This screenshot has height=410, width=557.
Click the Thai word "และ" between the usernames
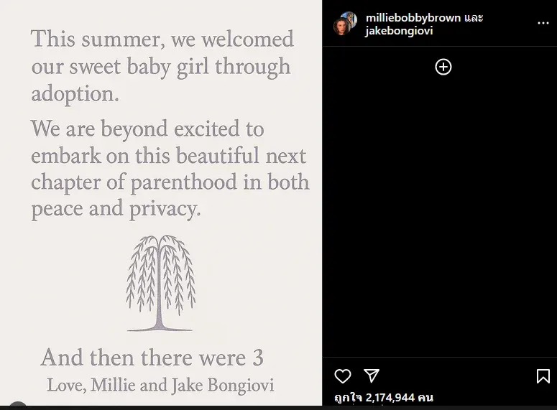tap(474, 17)
